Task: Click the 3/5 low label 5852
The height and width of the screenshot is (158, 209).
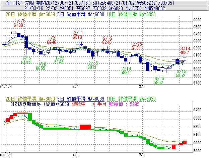Action: point(159,82)
